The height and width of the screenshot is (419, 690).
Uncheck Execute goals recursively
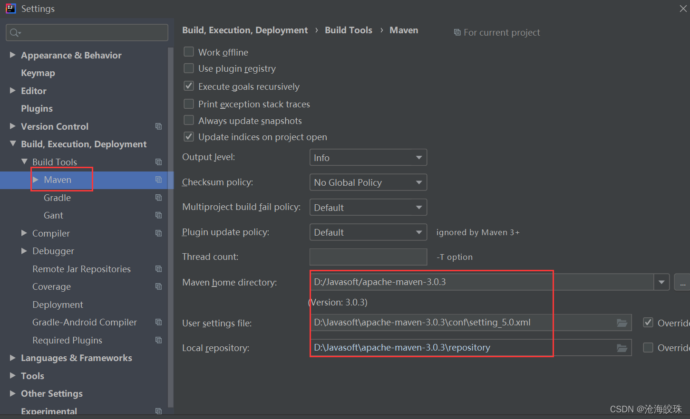(x=189, y=86)
